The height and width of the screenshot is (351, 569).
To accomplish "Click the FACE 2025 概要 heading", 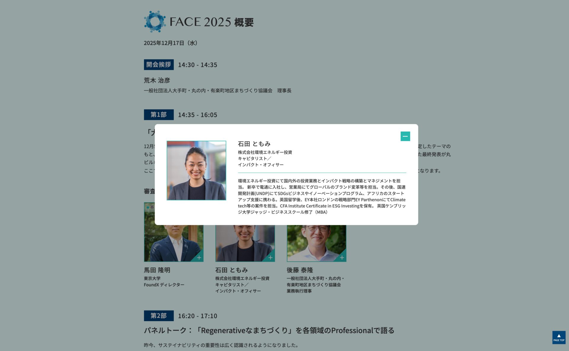I will click(x=212, y=22).
